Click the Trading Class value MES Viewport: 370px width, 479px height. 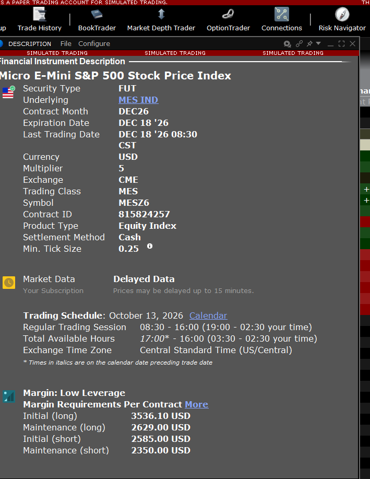pyautogui.click(x=128, y=192)
